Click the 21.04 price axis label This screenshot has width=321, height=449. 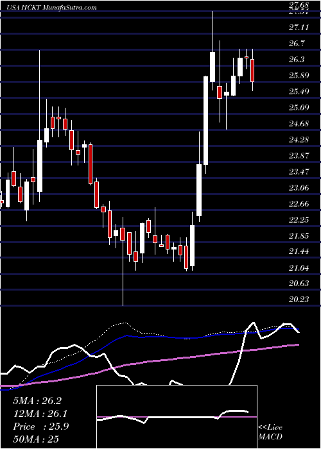click(x=299, y=268)
